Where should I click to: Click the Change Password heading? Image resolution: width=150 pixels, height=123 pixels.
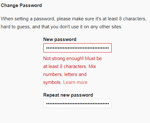pyautogui.click(x=22, y=5)
